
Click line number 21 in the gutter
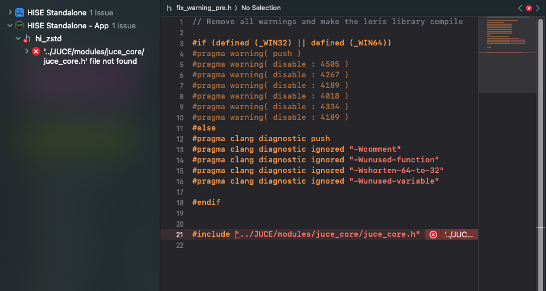point(179,235)
